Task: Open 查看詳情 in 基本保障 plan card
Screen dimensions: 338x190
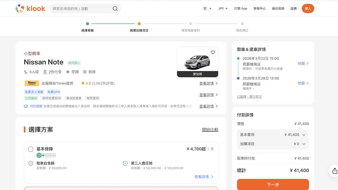Action: pos(204,177)
